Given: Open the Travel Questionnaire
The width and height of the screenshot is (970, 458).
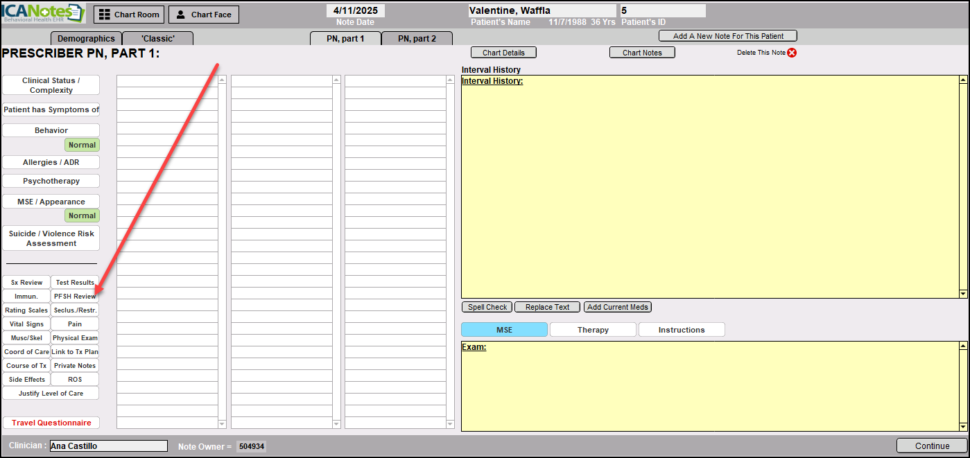Looking at the screenshot, I should point(51,423).
